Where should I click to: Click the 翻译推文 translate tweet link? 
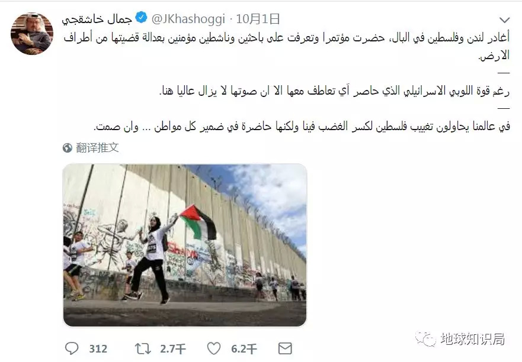point(97,148)
